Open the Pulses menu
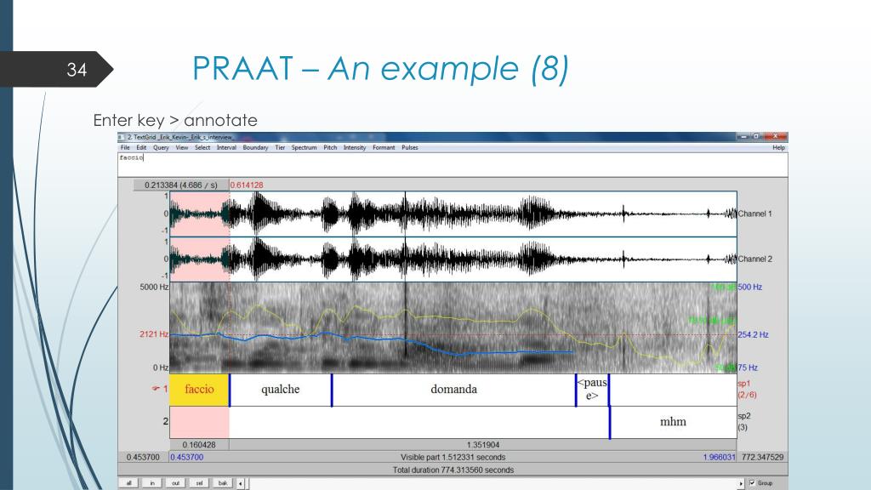The height and width of the screenshot is (490, 871). (410, 148)
